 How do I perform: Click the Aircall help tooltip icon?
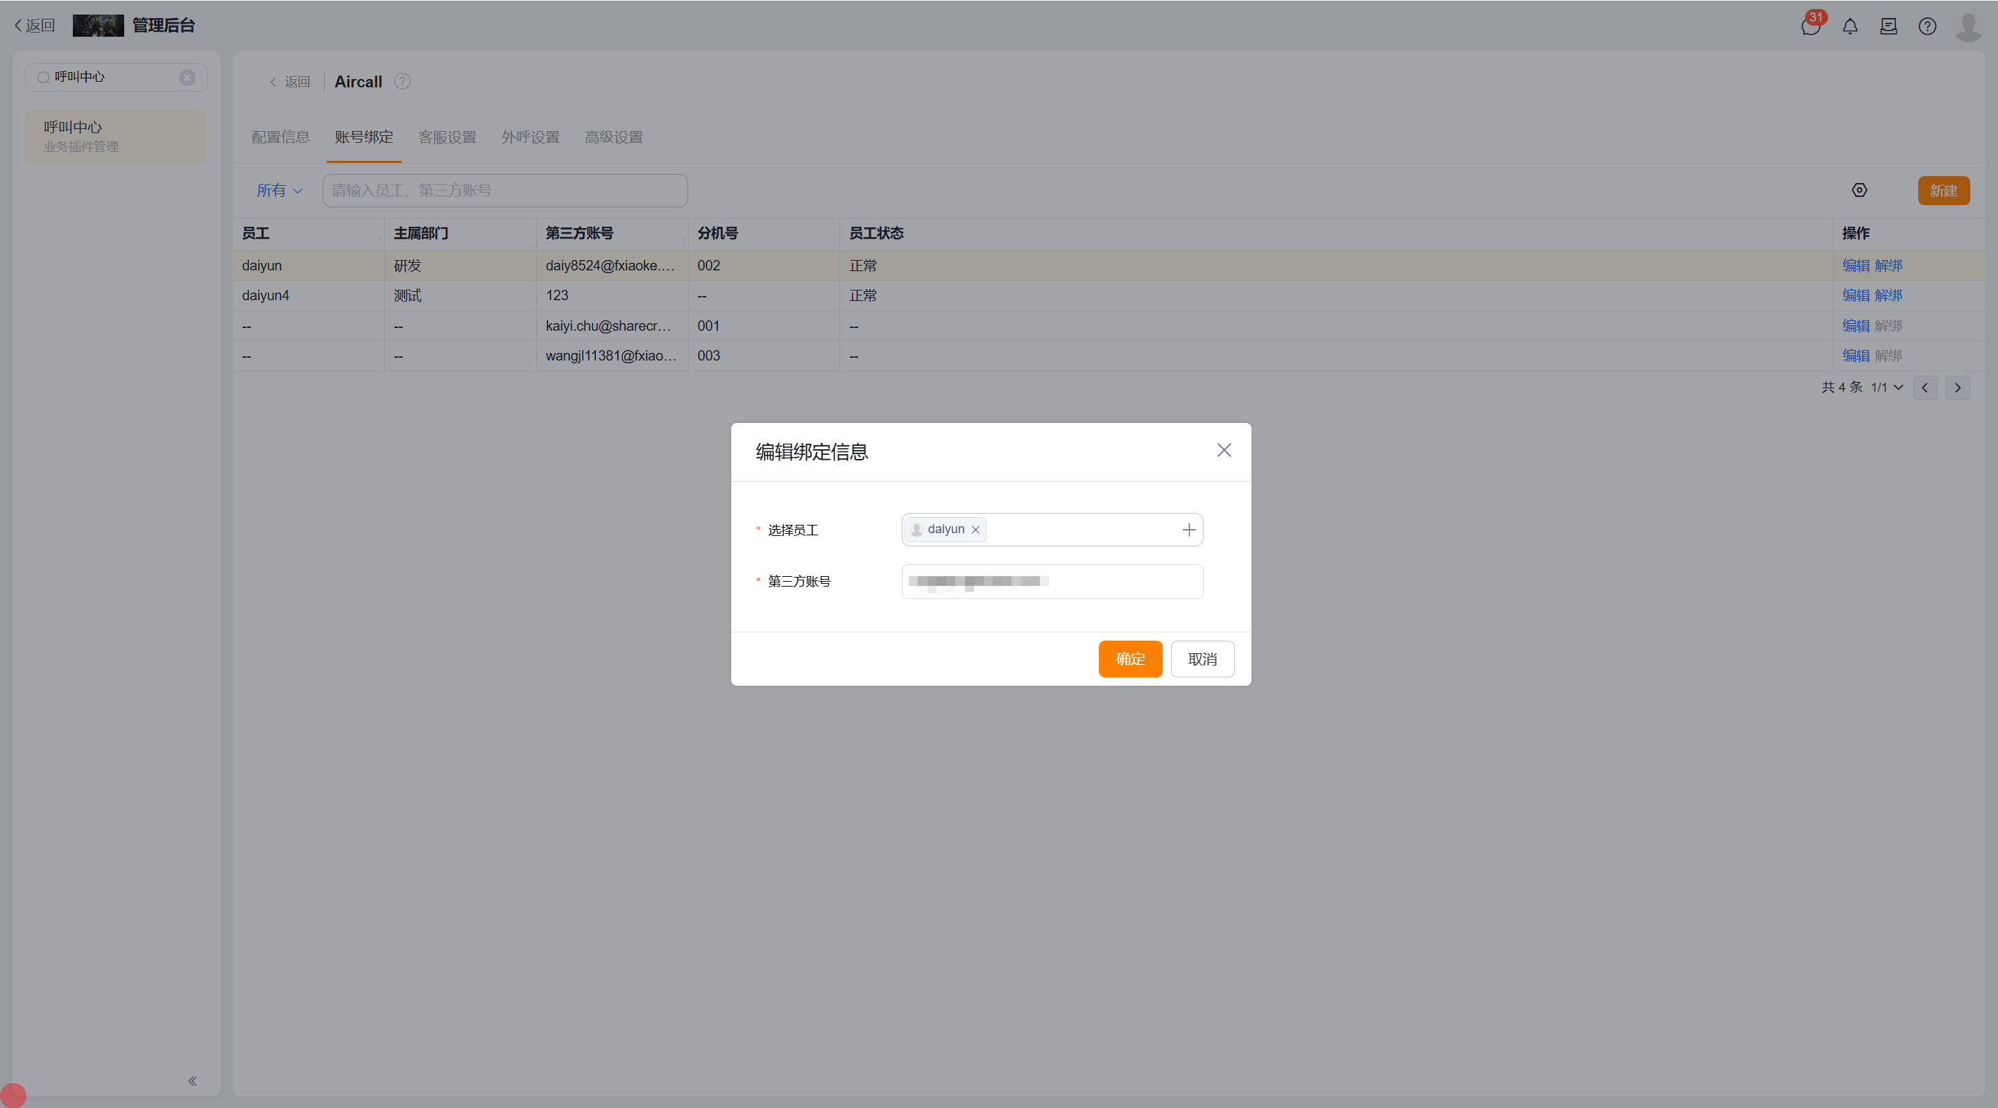[402, 81]
